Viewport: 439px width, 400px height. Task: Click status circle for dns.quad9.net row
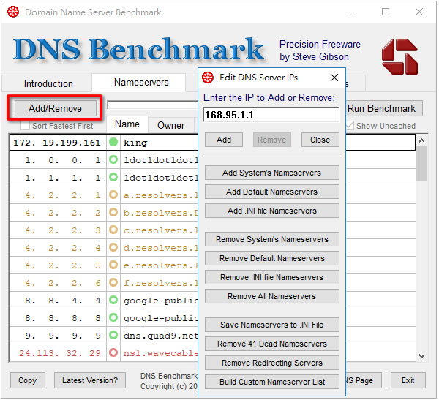tap(113, 335)
